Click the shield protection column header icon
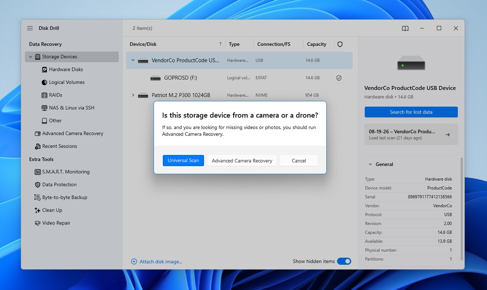Image resolution: width=487 pixels, height=290 pixels. (x=340, y=44)
